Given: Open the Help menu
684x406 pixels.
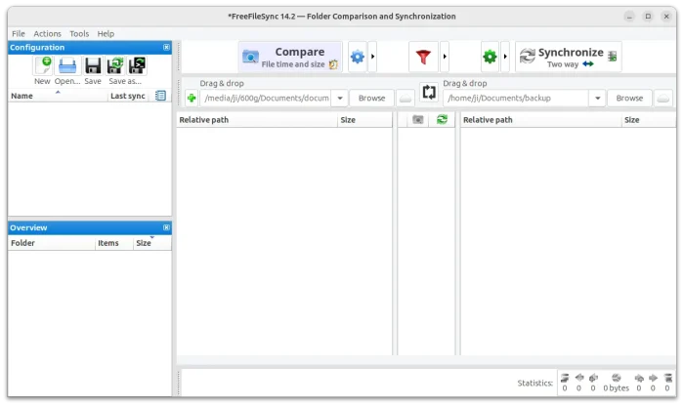Looking at the screenshot, I should [106, 33].
